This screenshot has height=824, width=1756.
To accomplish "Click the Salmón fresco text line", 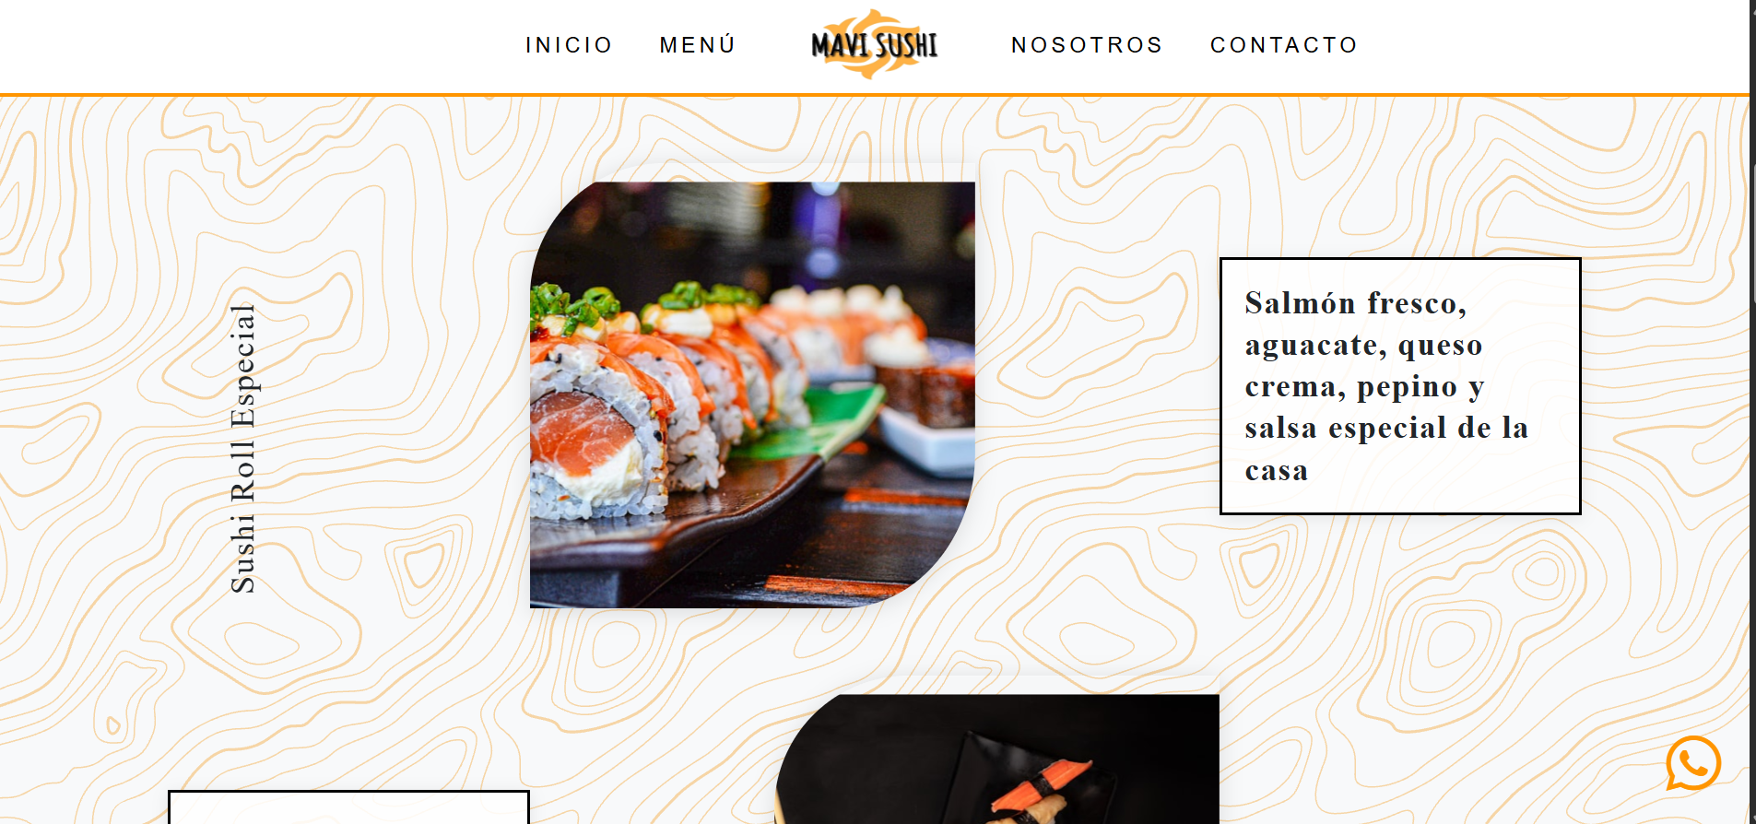I will pos(1355,302).
